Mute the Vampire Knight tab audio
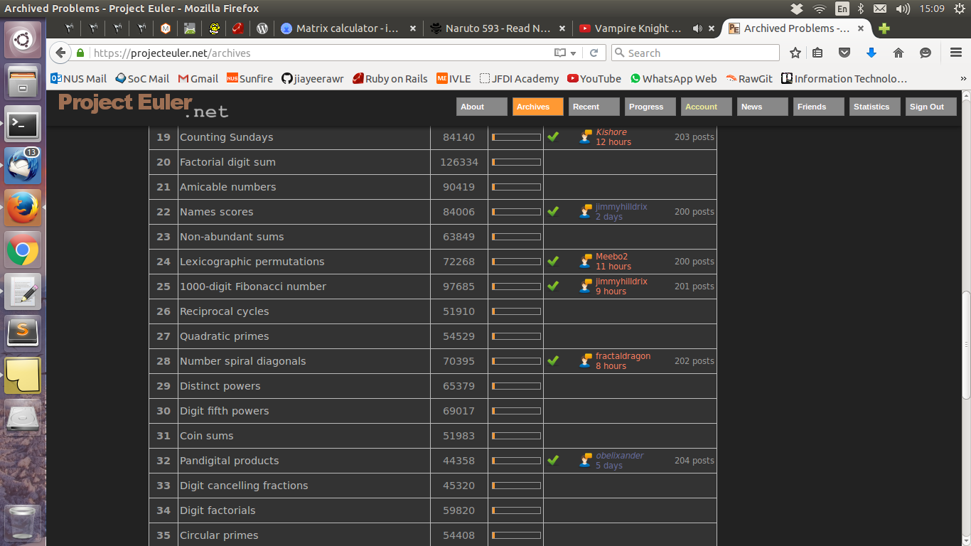Viewport: 971px width, 546px height. pyautogui.click(x=697, y=28)
